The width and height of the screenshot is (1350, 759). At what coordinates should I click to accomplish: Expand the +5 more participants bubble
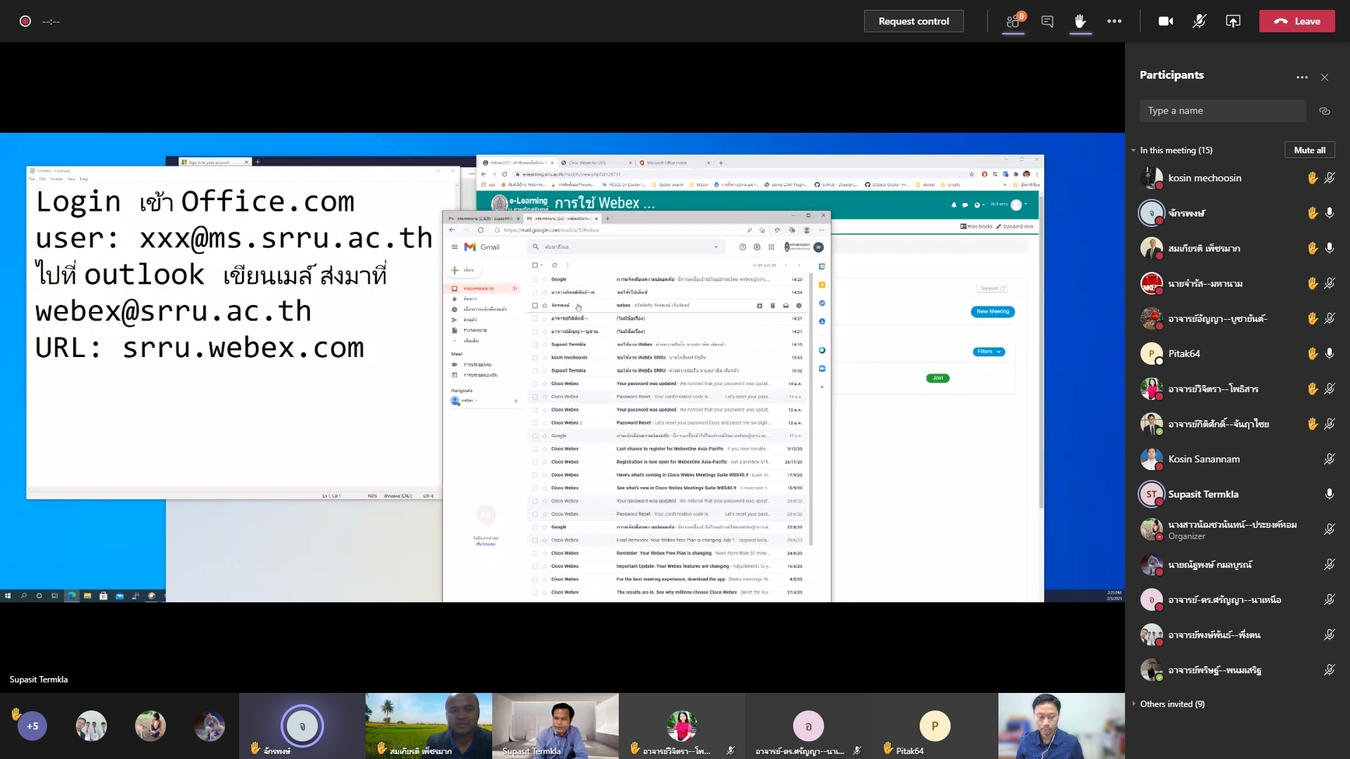point(32,726)
